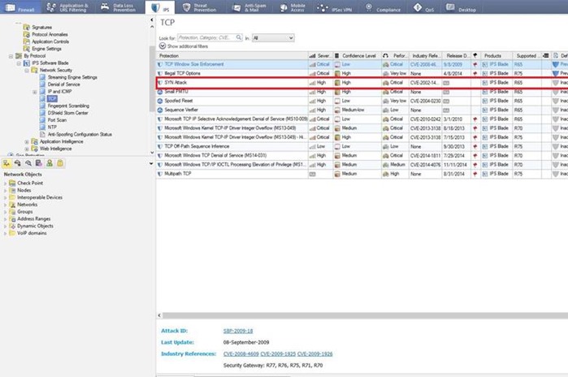Viewport: 568px width, 377px height.
Task: Select Denial of Service in tree
Action: click(x=63, y=84)
